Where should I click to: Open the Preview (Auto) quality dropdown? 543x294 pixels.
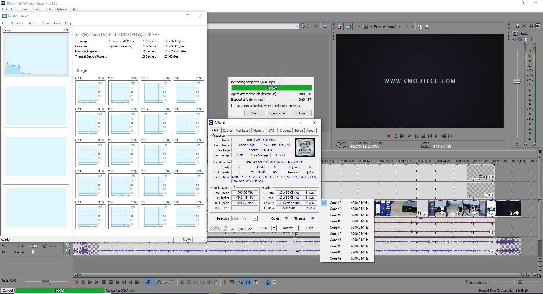click(399, 27)
